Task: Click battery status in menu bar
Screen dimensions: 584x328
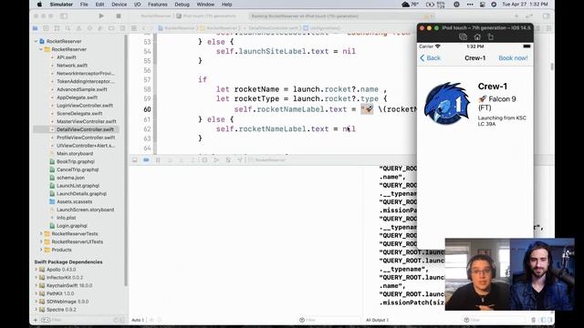Action: (x=435, y=5)
